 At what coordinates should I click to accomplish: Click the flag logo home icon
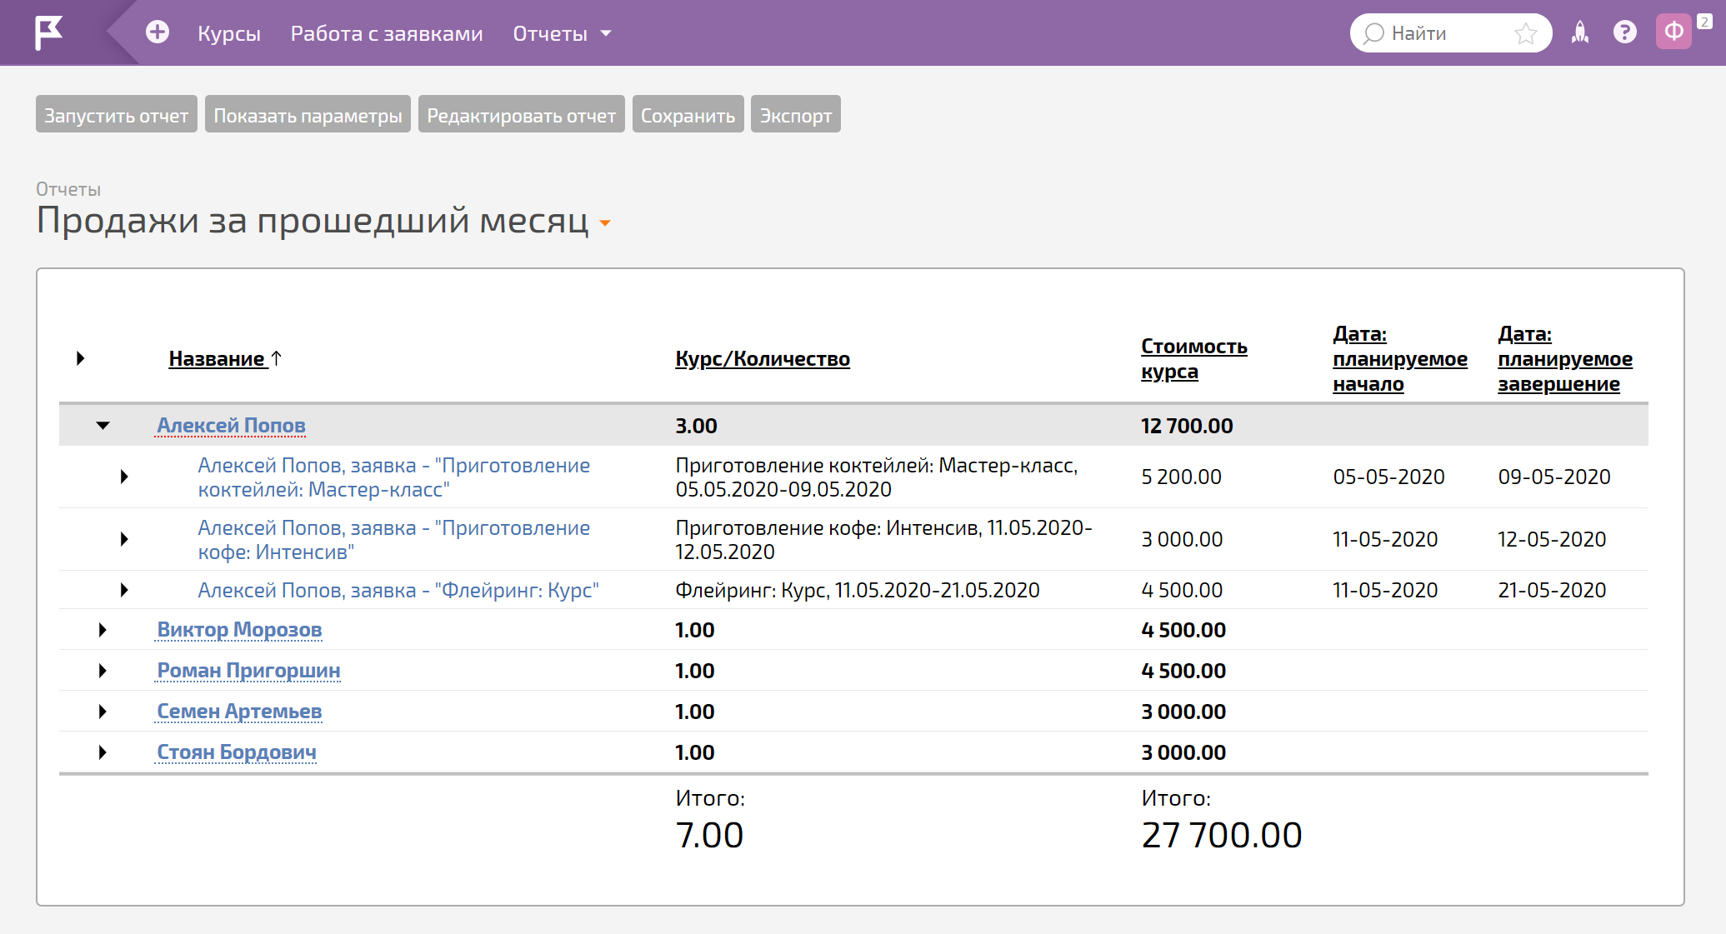(x=48, y=33)
